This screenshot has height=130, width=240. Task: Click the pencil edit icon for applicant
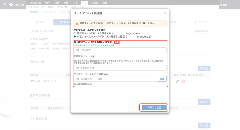click(x=177, y=81)
